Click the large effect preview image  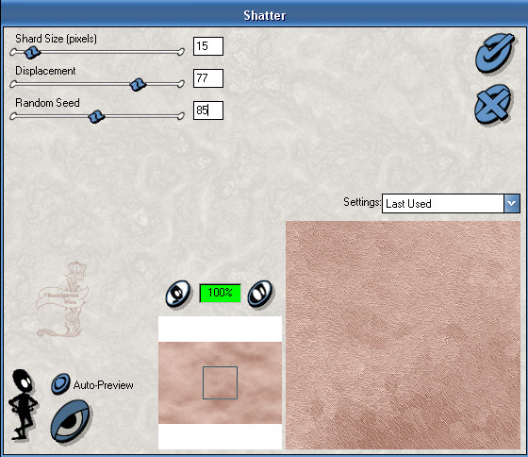(x=403, y=335)
